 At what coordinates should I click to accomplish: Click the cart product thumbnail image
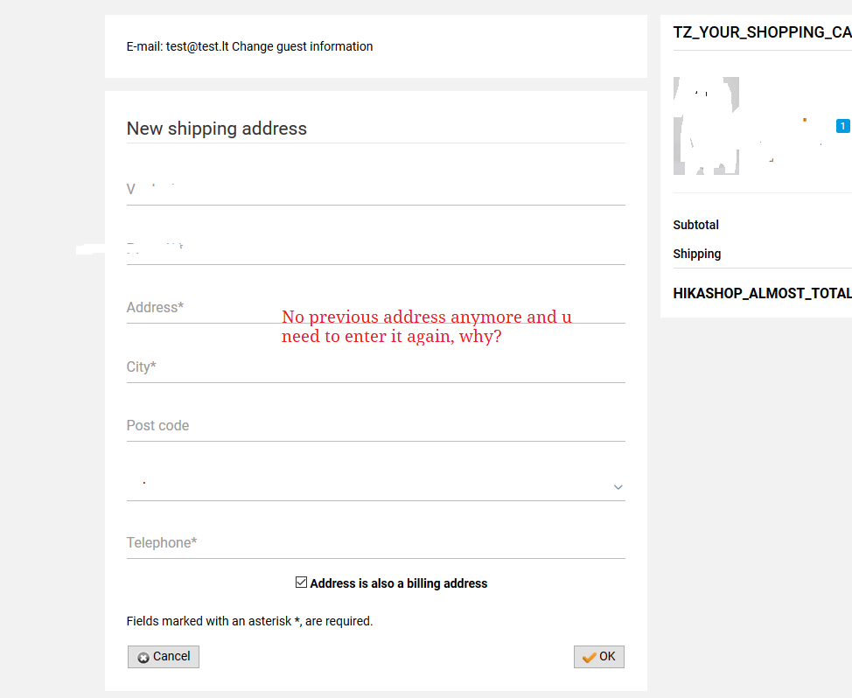click(x=706, y=126)
